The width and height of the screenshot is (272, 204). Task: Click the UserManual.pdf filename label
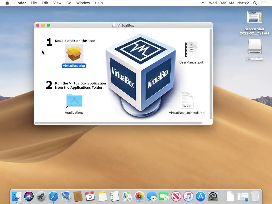[x=191, y=62]
